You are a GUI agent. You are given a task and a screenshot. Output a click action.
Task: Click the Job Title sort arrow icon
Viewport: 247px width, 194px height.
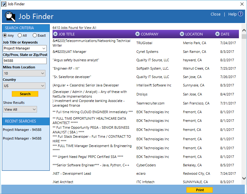pyautogui.click(x=55, y=34)
